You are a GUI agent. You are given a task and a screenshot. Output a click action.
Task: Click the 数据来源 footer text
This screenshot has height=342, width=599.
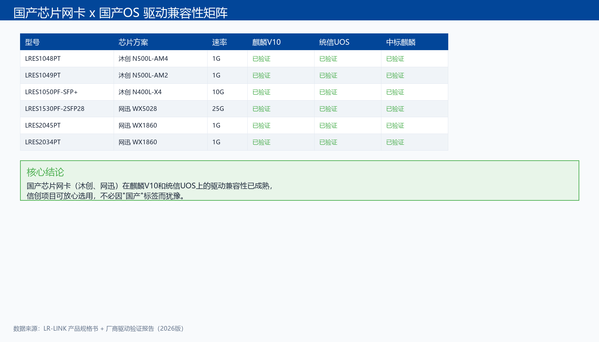(x=99, y=329)
